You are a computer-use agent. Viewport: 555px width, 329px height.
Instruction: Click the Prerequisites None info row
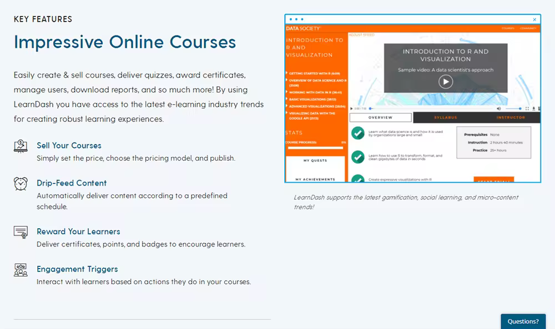(x=482, y=135)
